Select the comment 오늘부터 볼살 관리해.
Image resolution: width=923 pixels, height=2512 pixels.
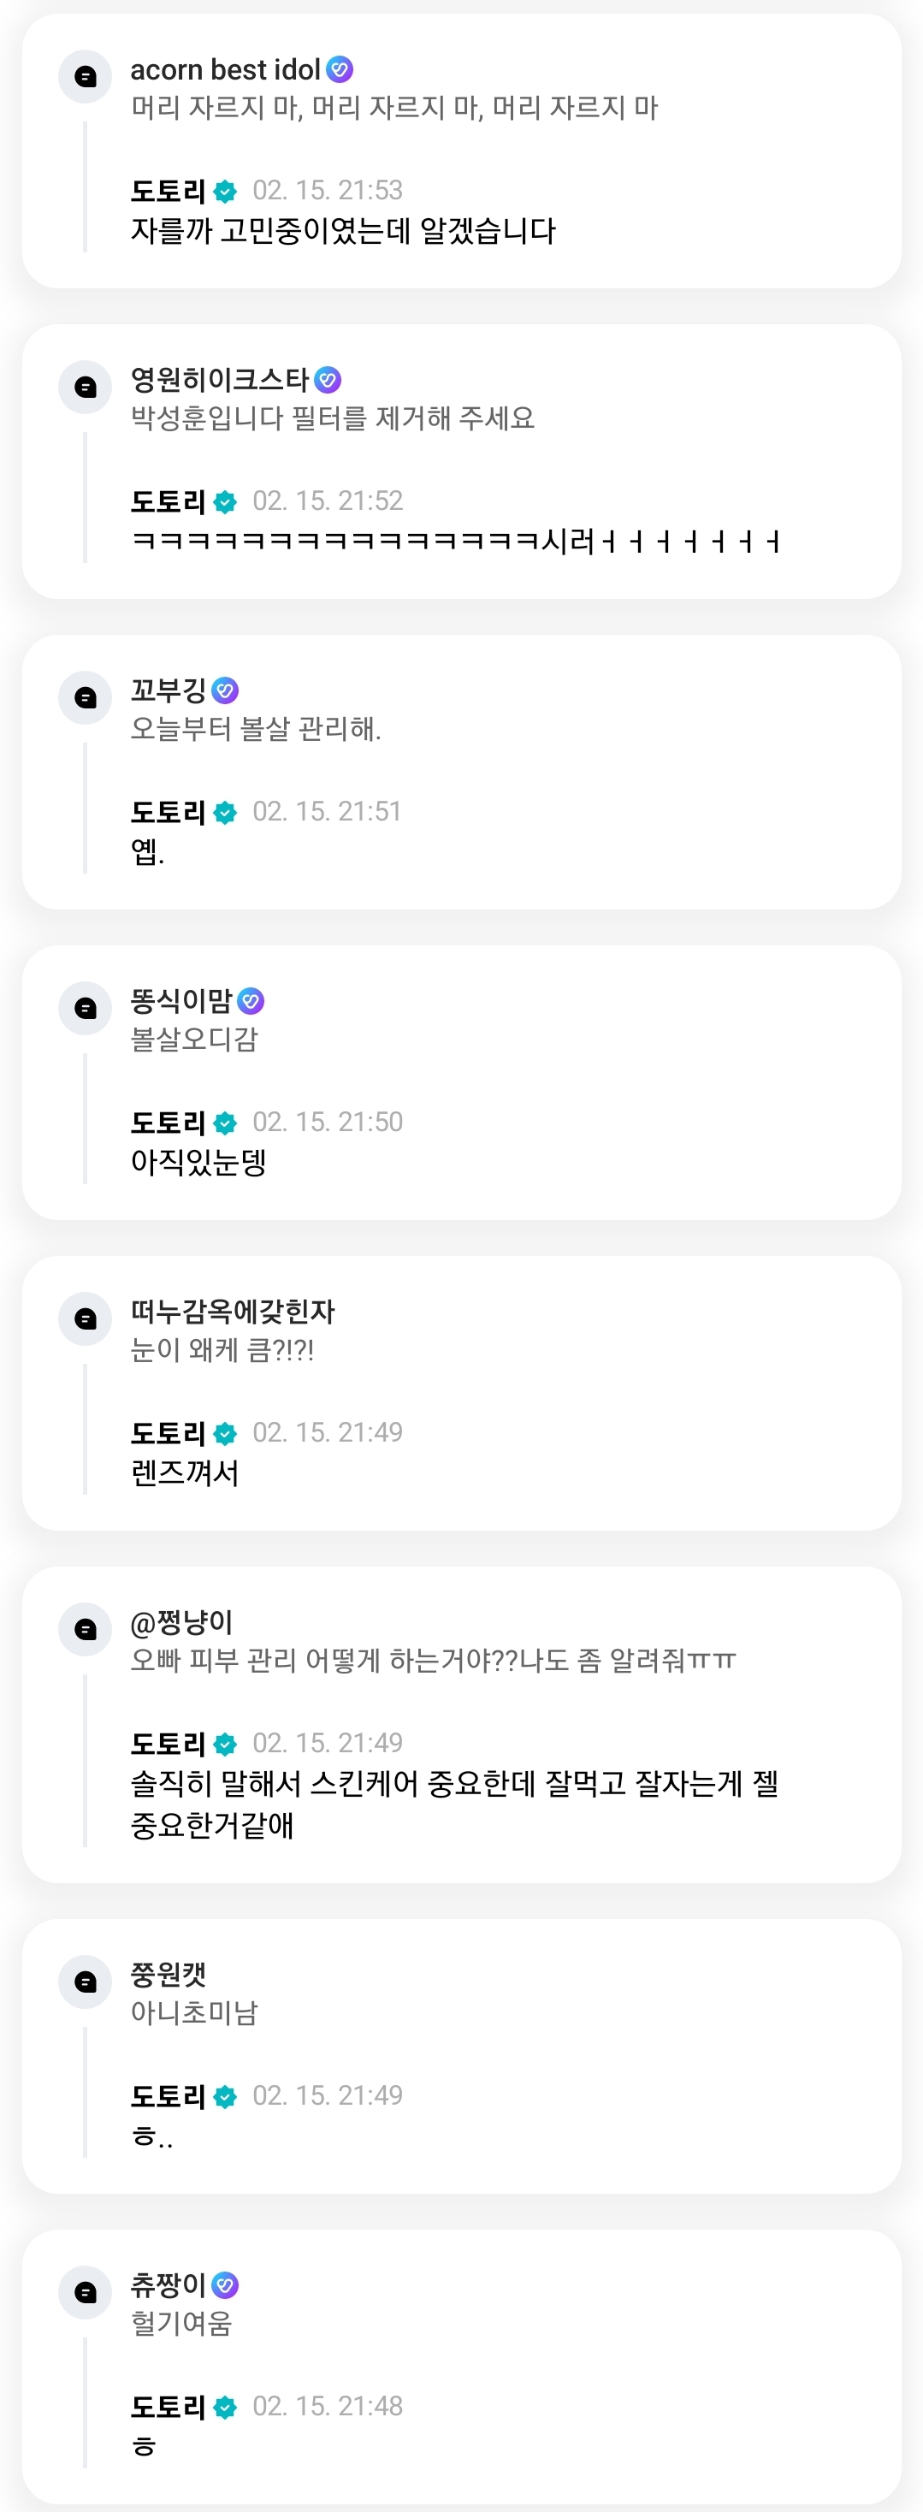point(256,728)
